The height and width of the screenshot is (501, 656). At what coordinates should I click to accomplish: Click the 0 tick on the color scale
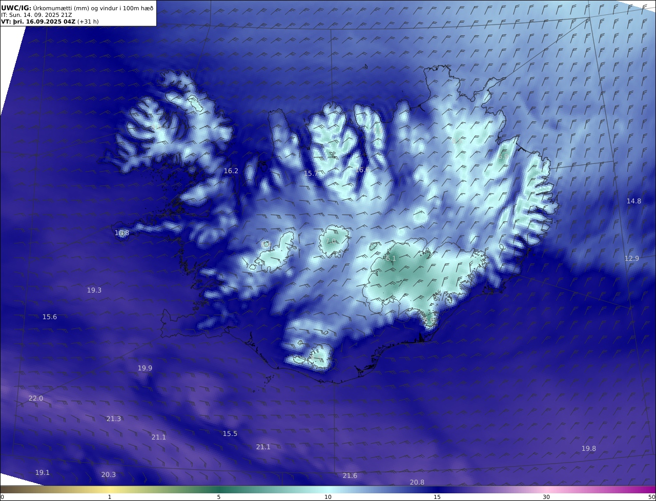[2, 497]
